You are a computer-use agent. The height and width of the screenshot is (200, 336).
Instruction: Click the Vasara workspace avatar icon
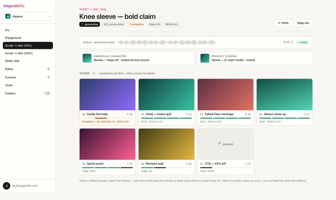point(8,16)
